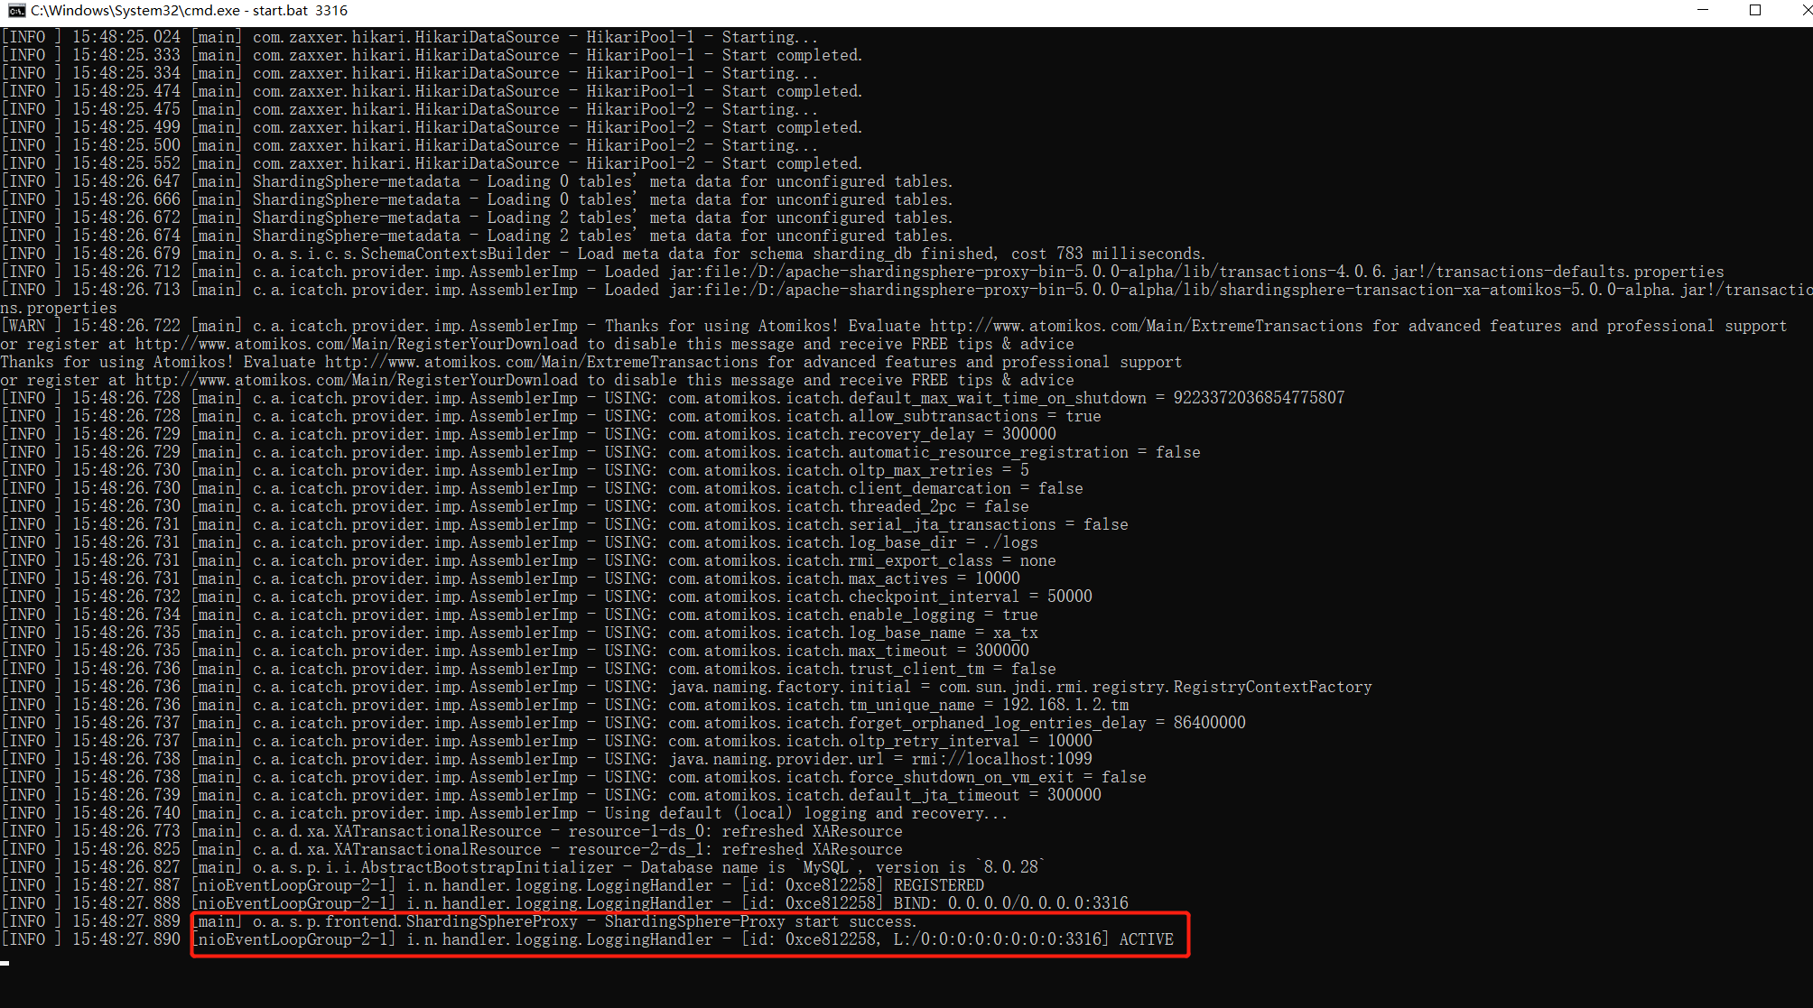Click 'Using default (local) logging and recovery...' line
1813x1008 pixels.
point(805,813)
